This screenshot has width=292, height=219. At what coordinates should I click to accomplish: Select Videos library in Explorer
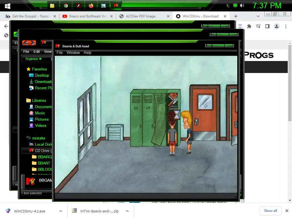click(x=38, y=125)
